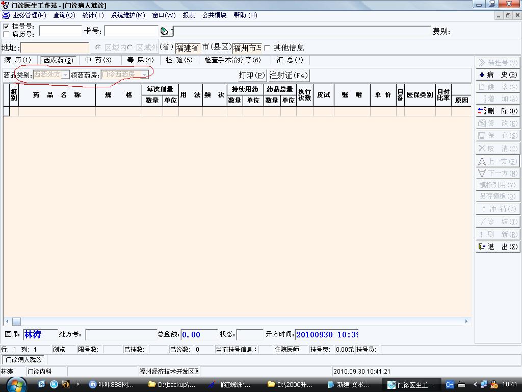Click the application icon in the menu bar
The image size is (522, 392).
[6, 15]
